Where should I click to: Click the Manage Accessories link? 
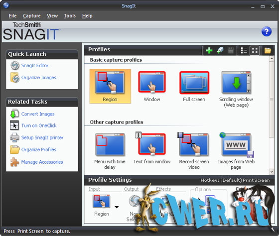[x=42, y=162]
